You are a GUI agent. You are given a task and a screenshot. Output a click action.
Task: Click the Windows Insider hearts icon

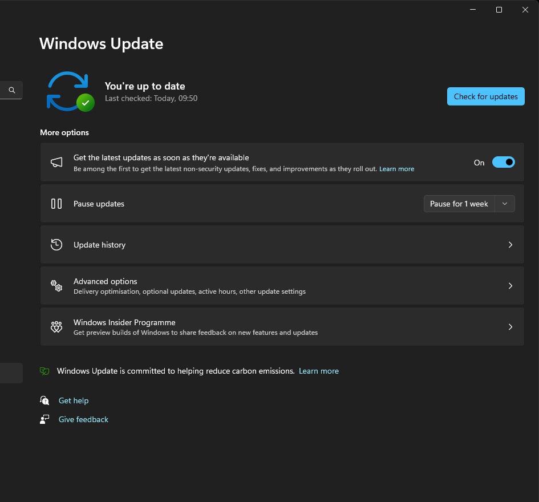tap(56, 327)
